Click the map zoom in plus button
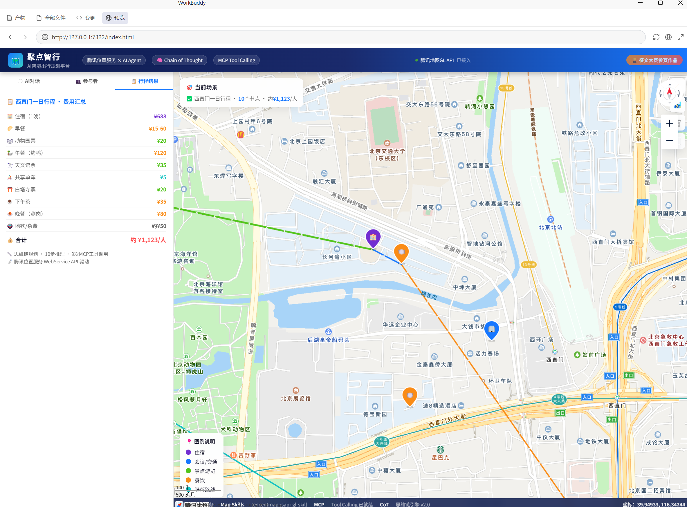 [669, 123]
